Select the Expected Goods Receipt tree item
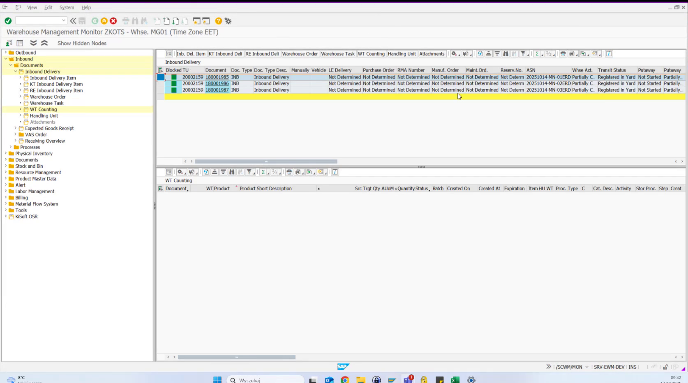Image resolution: width=688 pixels, height=383 pixels. pyautogui.click(x=50, y=128)
